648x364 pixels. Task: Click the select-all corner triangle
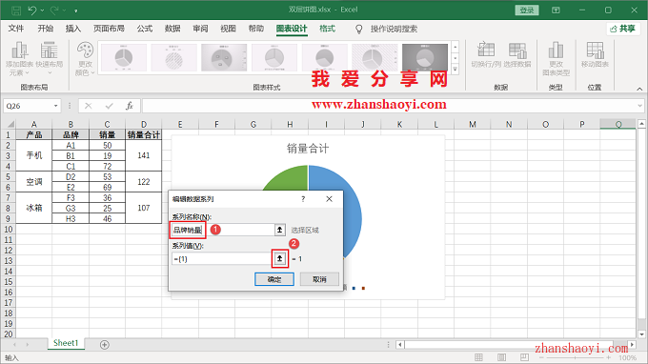click(x=10, y=124)
